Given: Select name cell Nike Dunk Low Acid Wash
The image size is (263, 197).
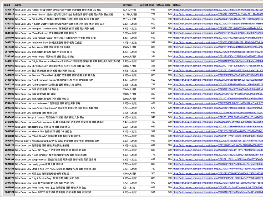Looking at the screenshot, I should (x=68, y=47).
